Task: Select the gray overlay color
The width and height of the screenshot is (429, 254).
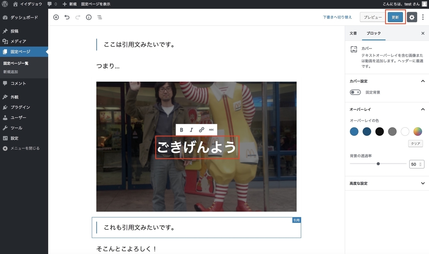Action: click(392, 131)
